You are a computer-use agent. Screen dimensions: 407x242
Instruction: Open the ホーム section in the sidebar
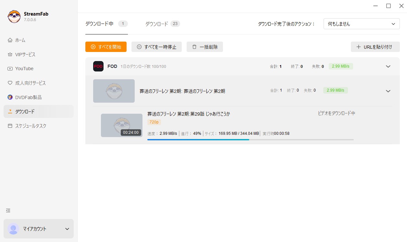pyautogui.click(x=20, y=40)
